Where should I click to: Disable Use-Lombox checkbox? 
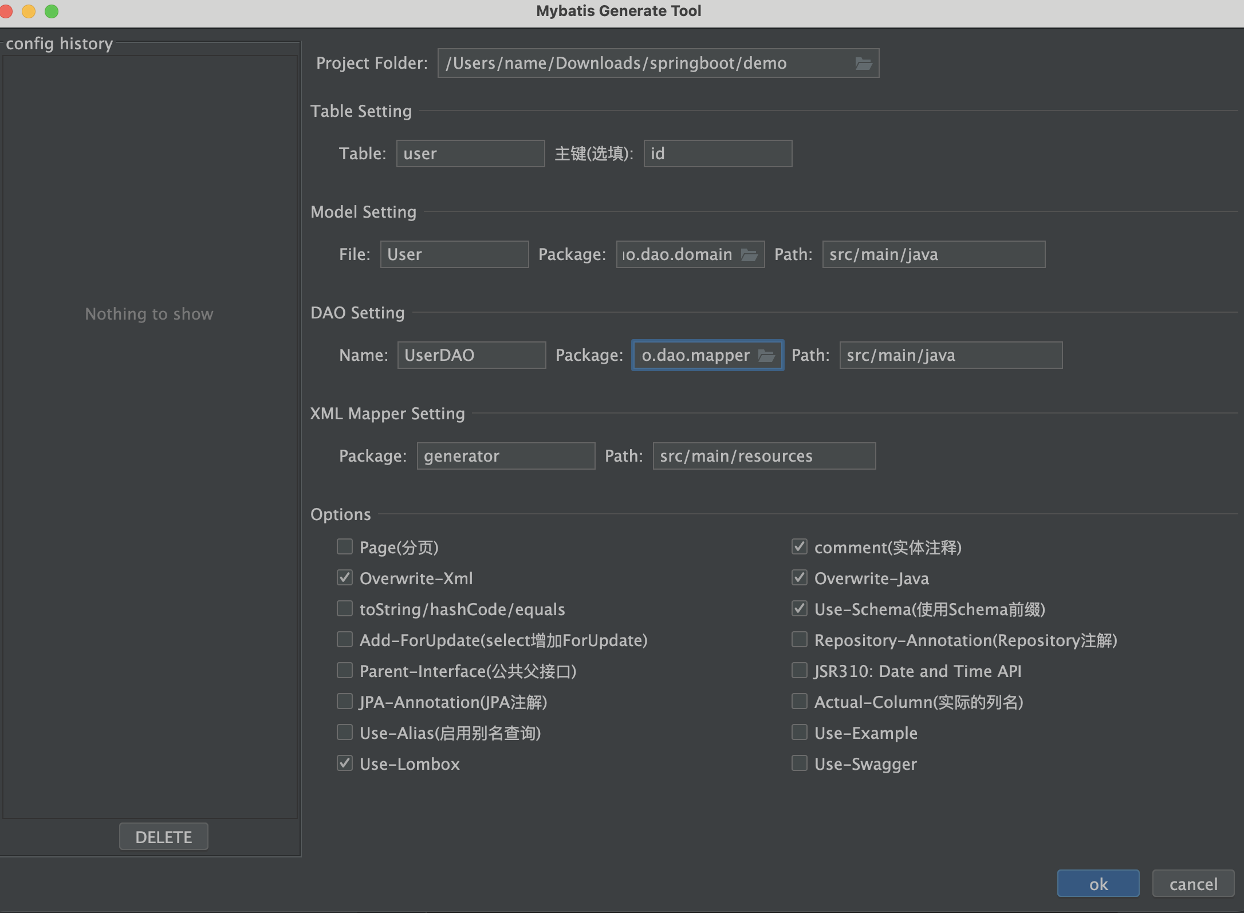click(345, 764)
